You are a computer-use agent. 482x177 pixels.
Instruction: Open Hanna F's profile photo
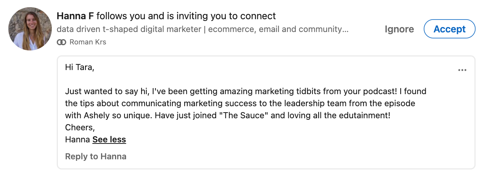pyautogui.click(x=30, y=29)
